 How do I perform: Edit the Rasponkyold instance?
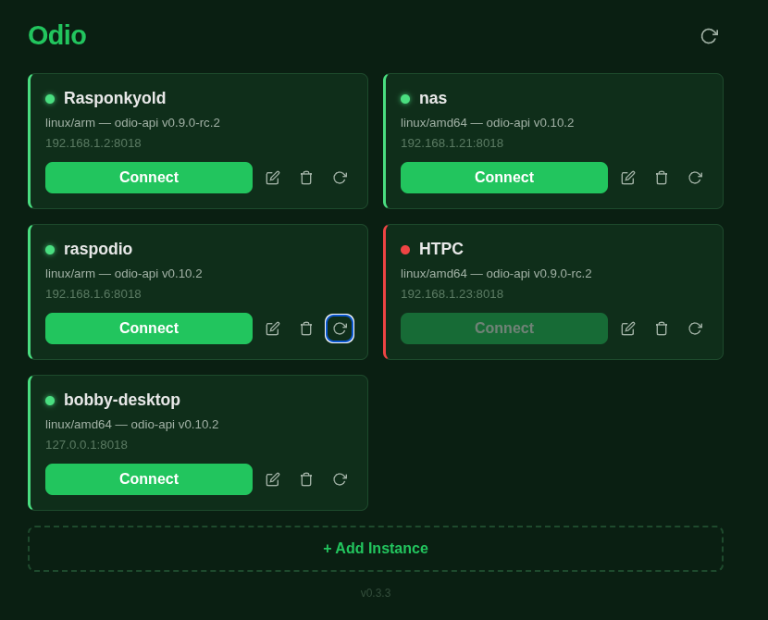[x=272, y=177]
